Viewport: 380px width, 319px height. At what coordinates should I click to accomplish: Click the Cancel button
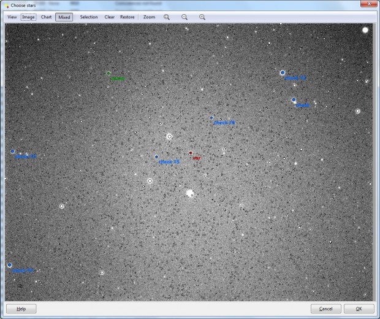tap(326, 309)
